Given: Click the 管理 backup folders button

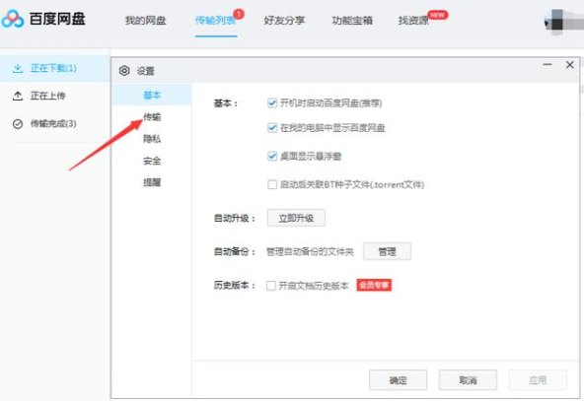Looking at the screenshot, I should coord(388,251).
